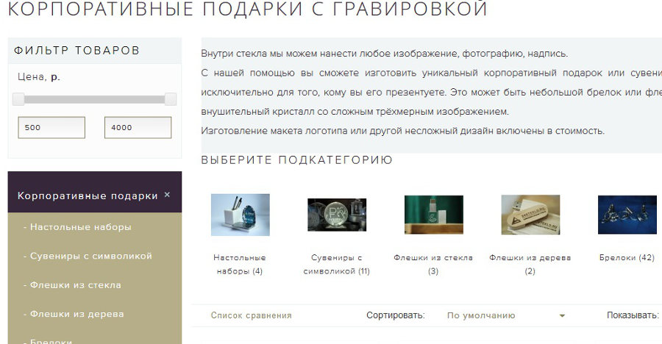Click the Корпоративные подарки sidebar header
Image resolution: width=662 pixels, height=344 pixels.
click(88, 196)
